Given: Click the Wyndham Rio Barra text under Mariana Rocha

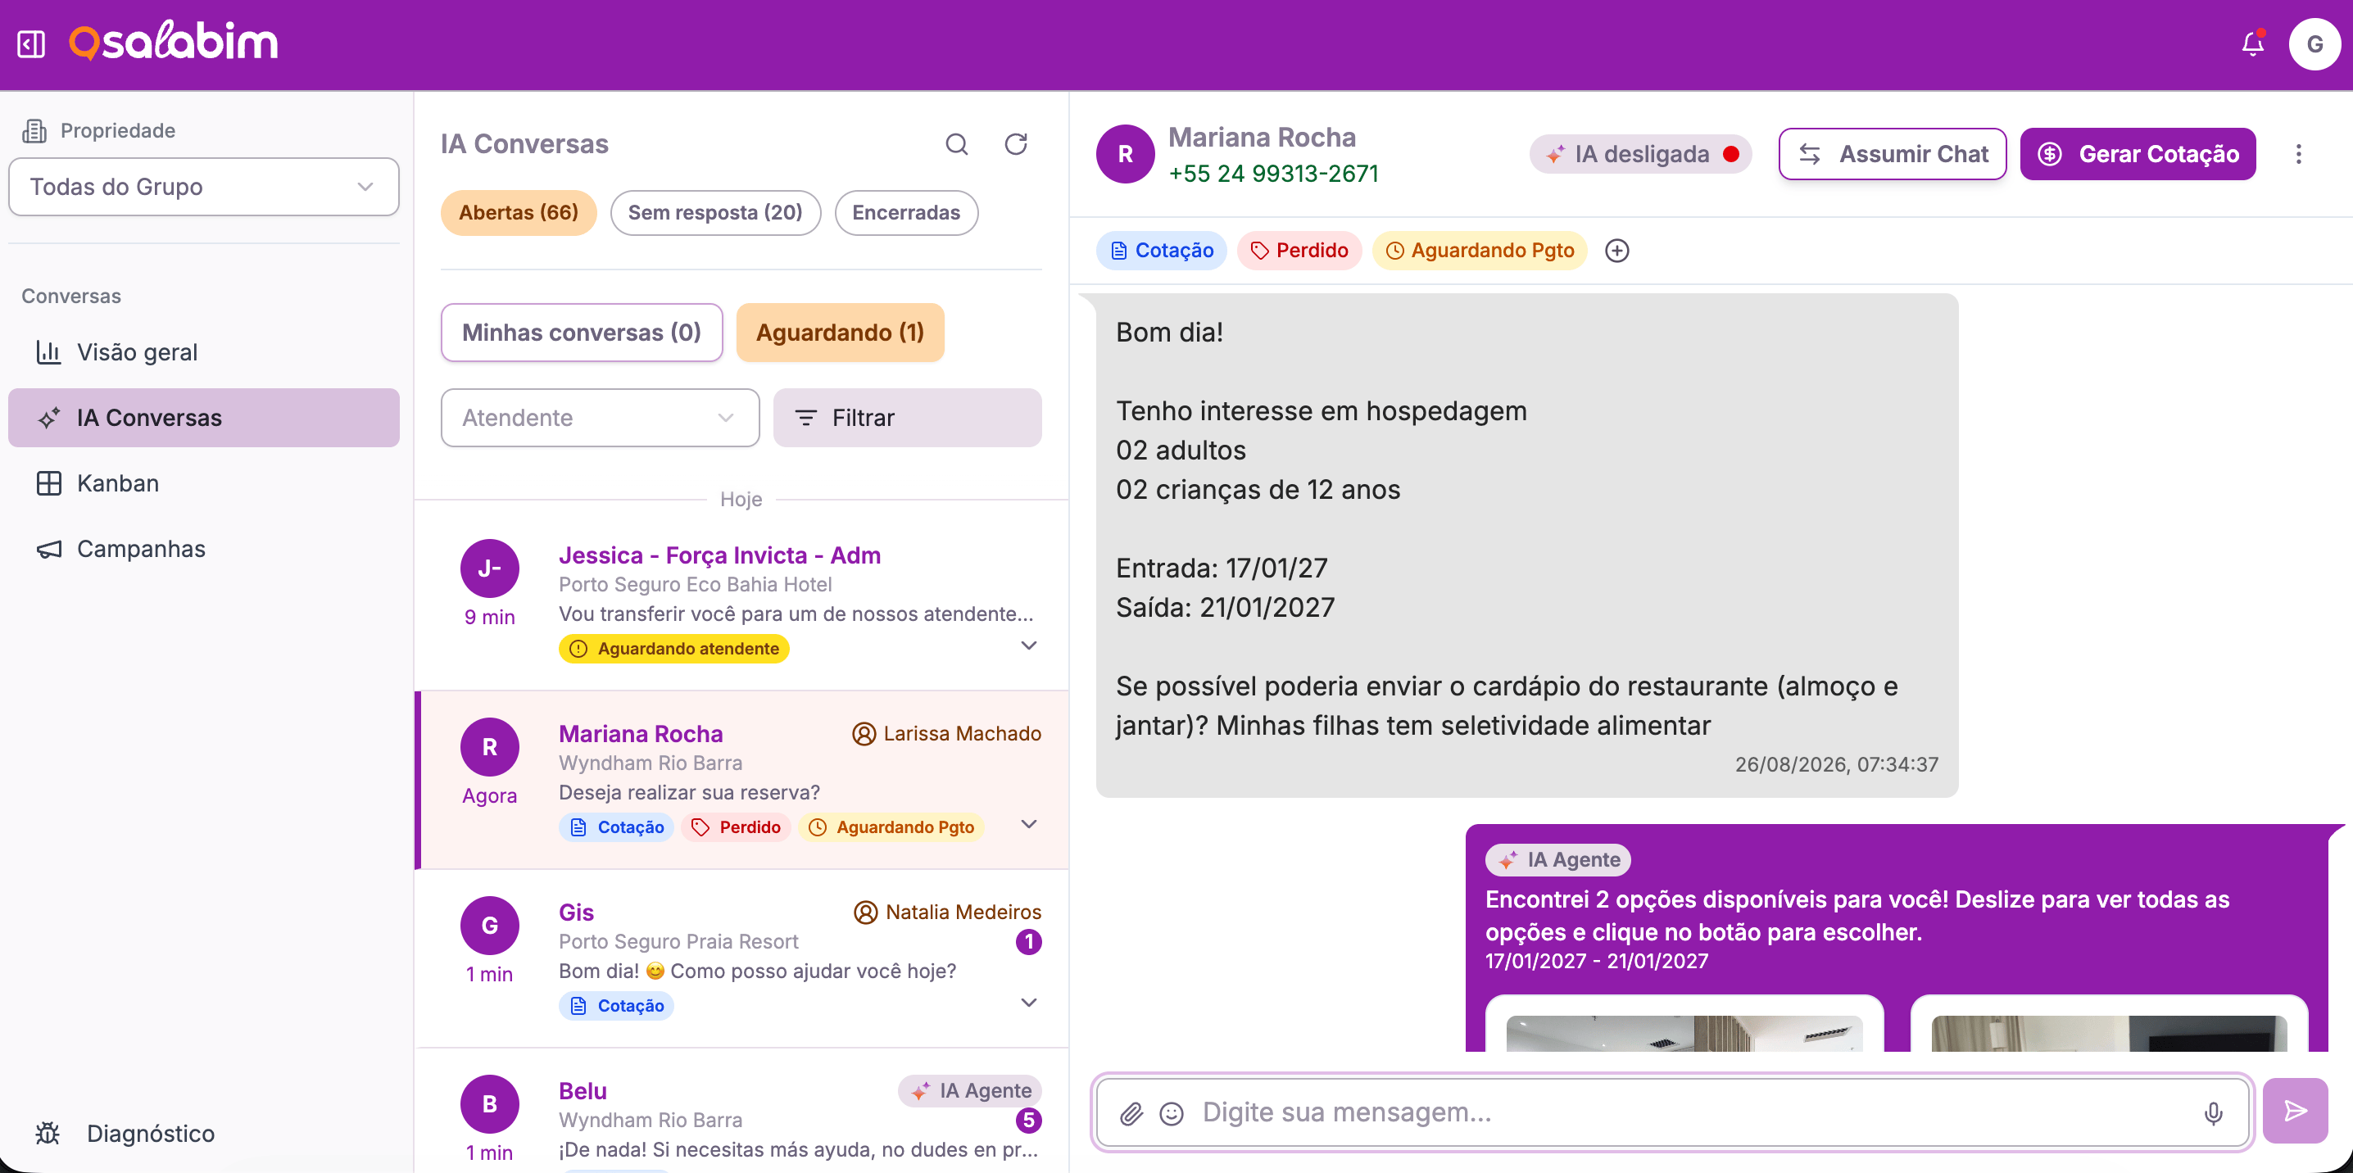Looking at the screenshot, I should [x=651, y=763].
